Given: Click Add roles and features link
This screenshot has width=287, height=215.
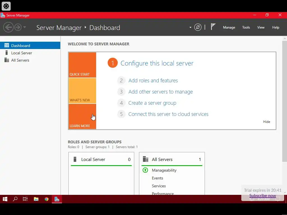Looking at the screenshot, I should 153,80.
